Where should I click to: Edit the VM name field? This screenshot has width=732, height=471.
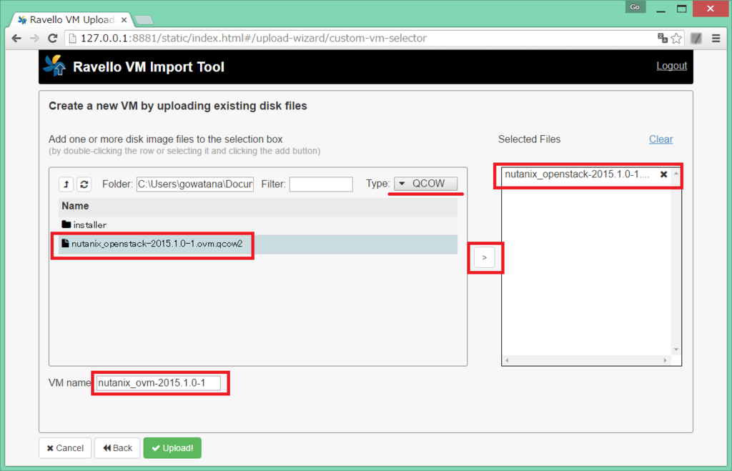158,383
